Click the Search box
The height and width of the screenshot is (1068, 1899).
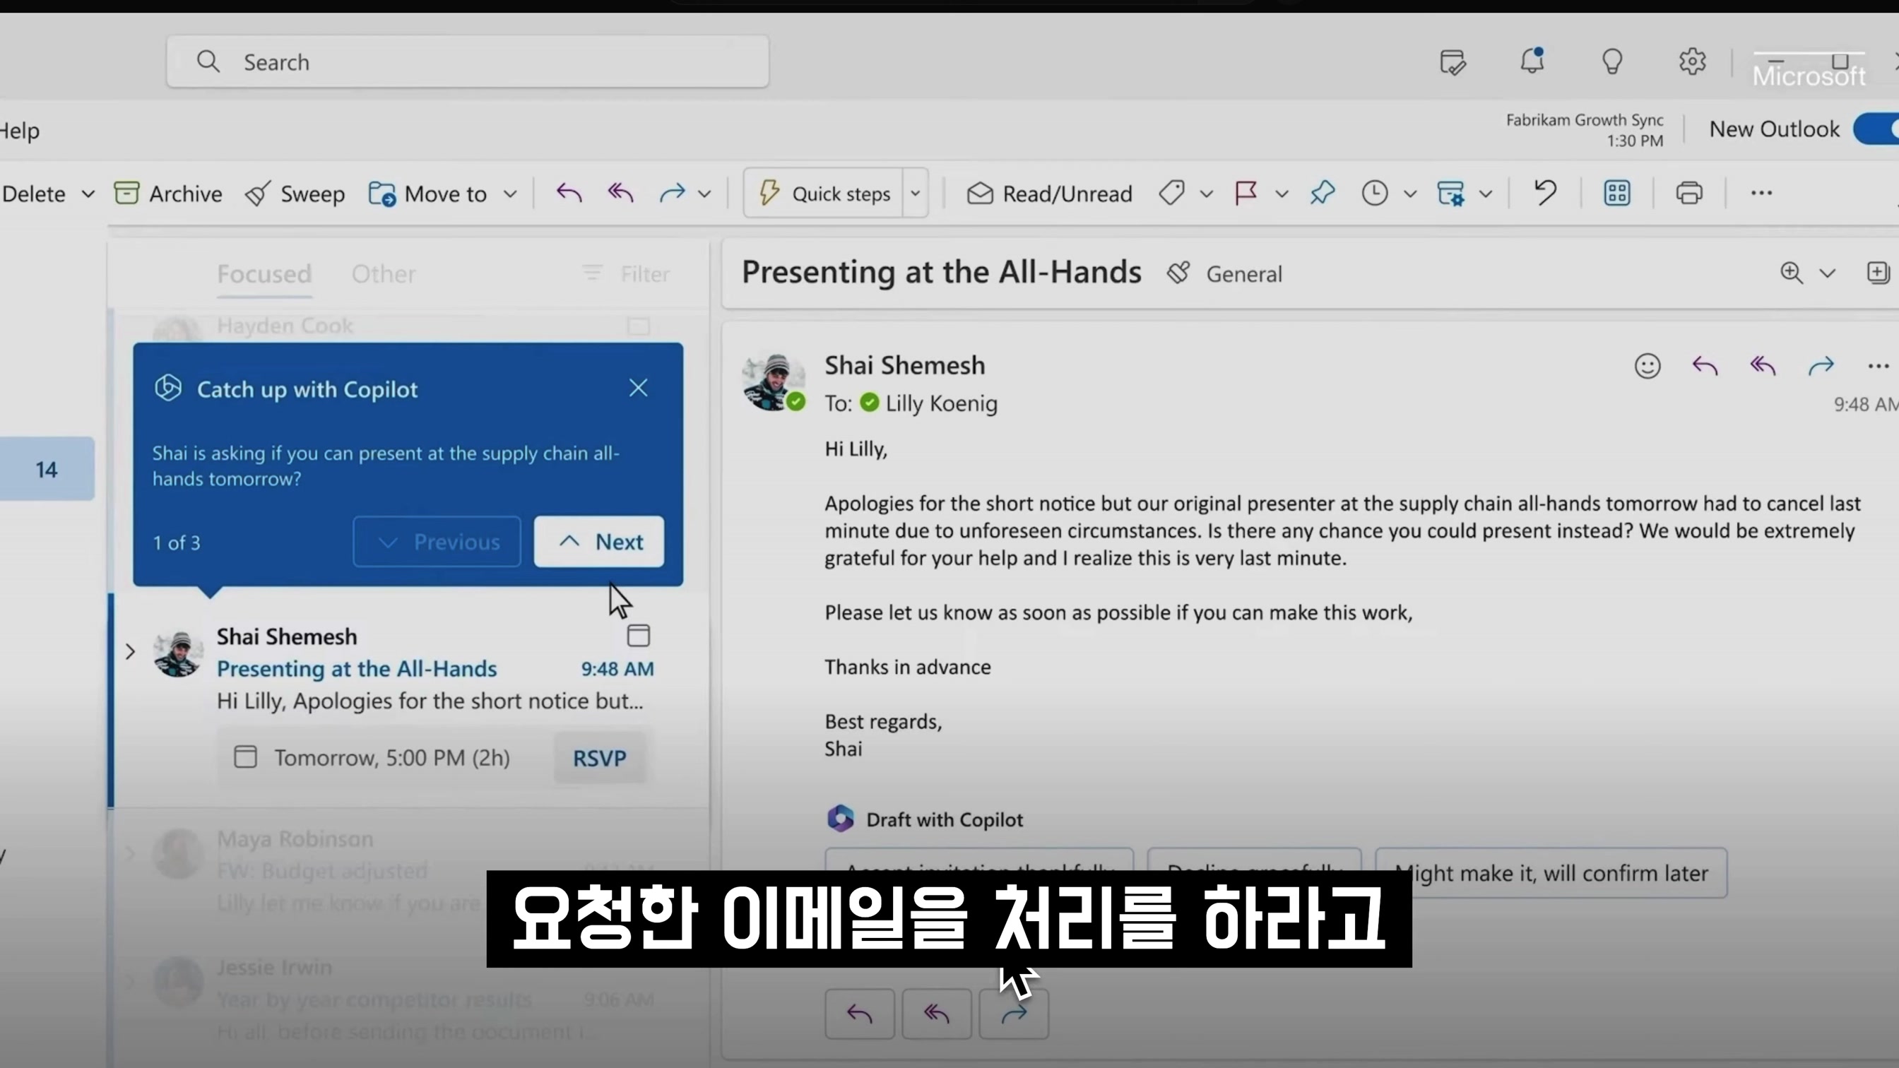click(x=468, y=62)
